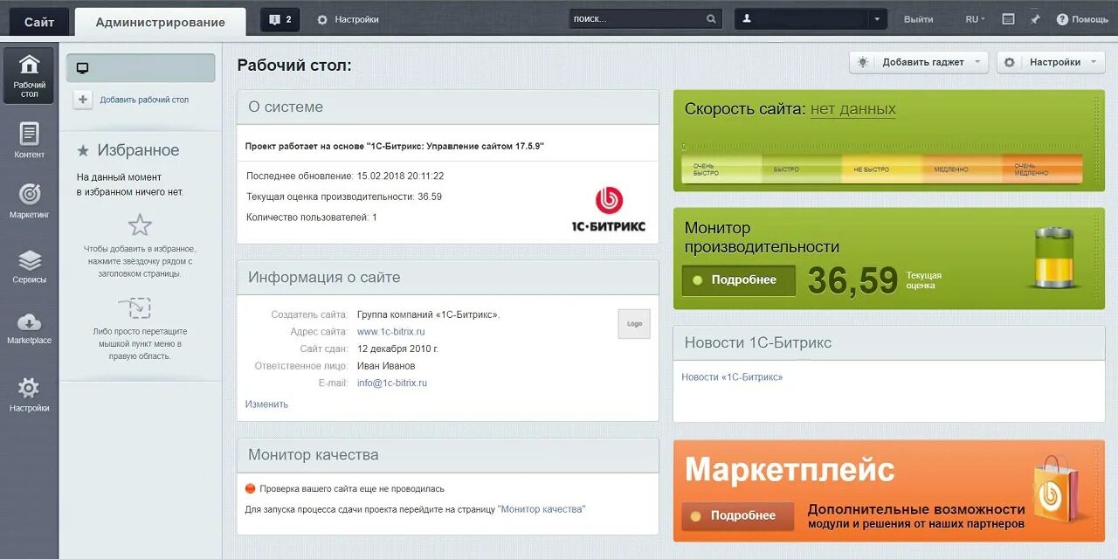Open Новости «1С-Битрикс» link
Image resolution: width=1118 pixels, height=559 pixels.
tap(732, 377)
